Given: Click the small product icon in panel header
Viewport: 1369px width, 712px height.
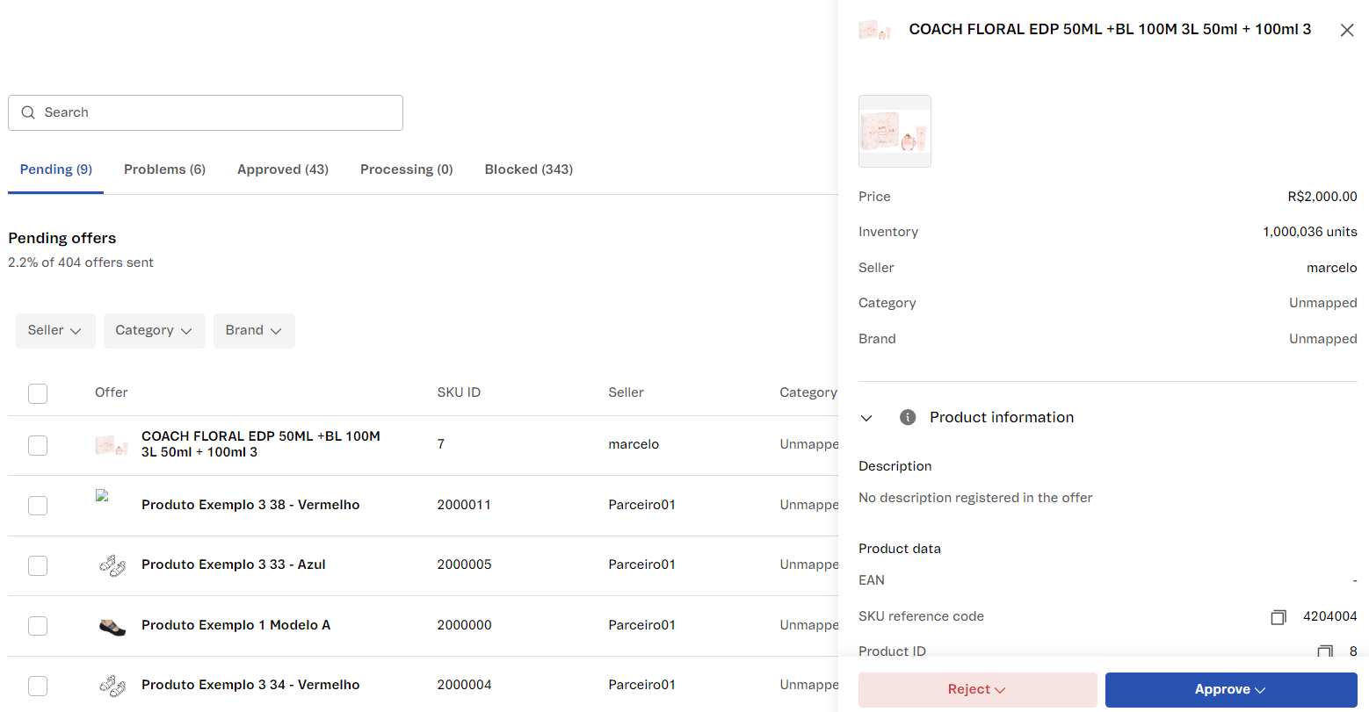Looking at the screenshot, I should click(x=874, y=31).
